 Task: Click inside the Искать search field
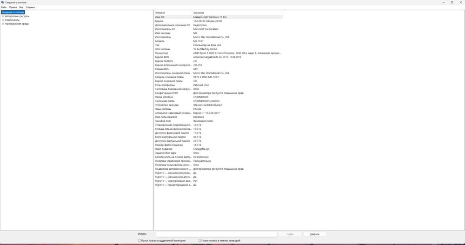[217, 234]
